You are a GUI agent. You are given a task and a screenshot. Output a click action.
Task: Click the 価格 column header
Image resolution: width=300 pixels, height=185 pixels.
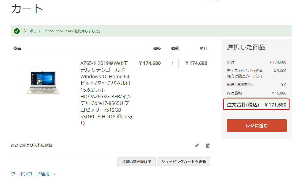(x=157, y=48)
